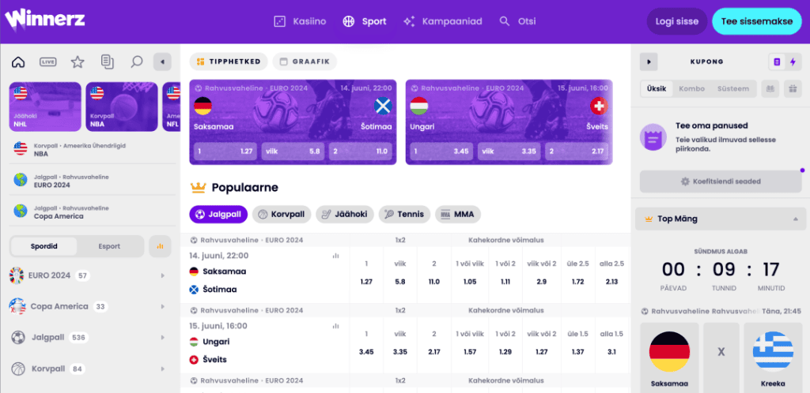Pick viik 5.8 in featured card
810x393 pixels.
[293, 152]
